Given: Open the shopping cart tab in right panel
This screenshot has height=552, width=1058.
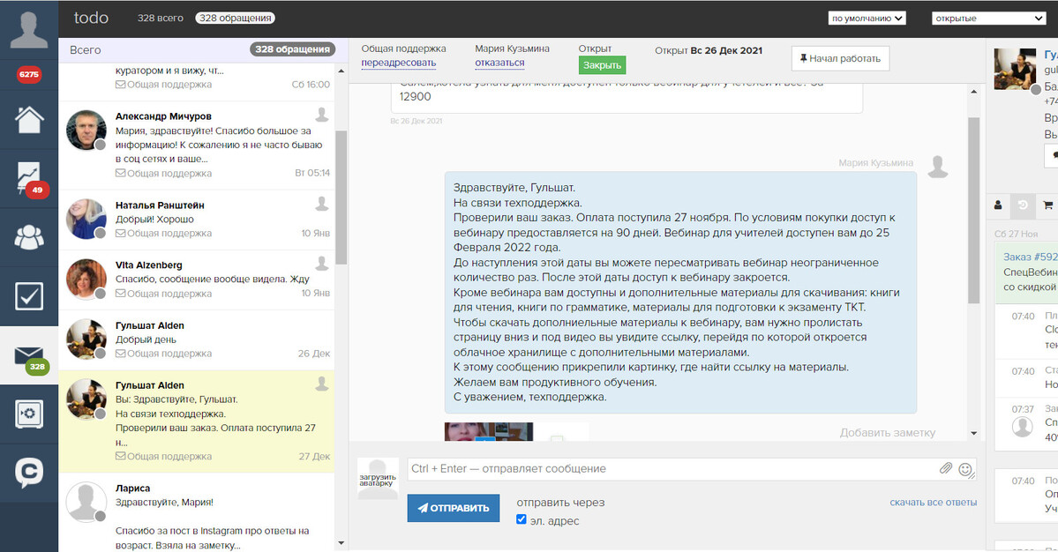Looking at the screenshot, I should 1047,205.
